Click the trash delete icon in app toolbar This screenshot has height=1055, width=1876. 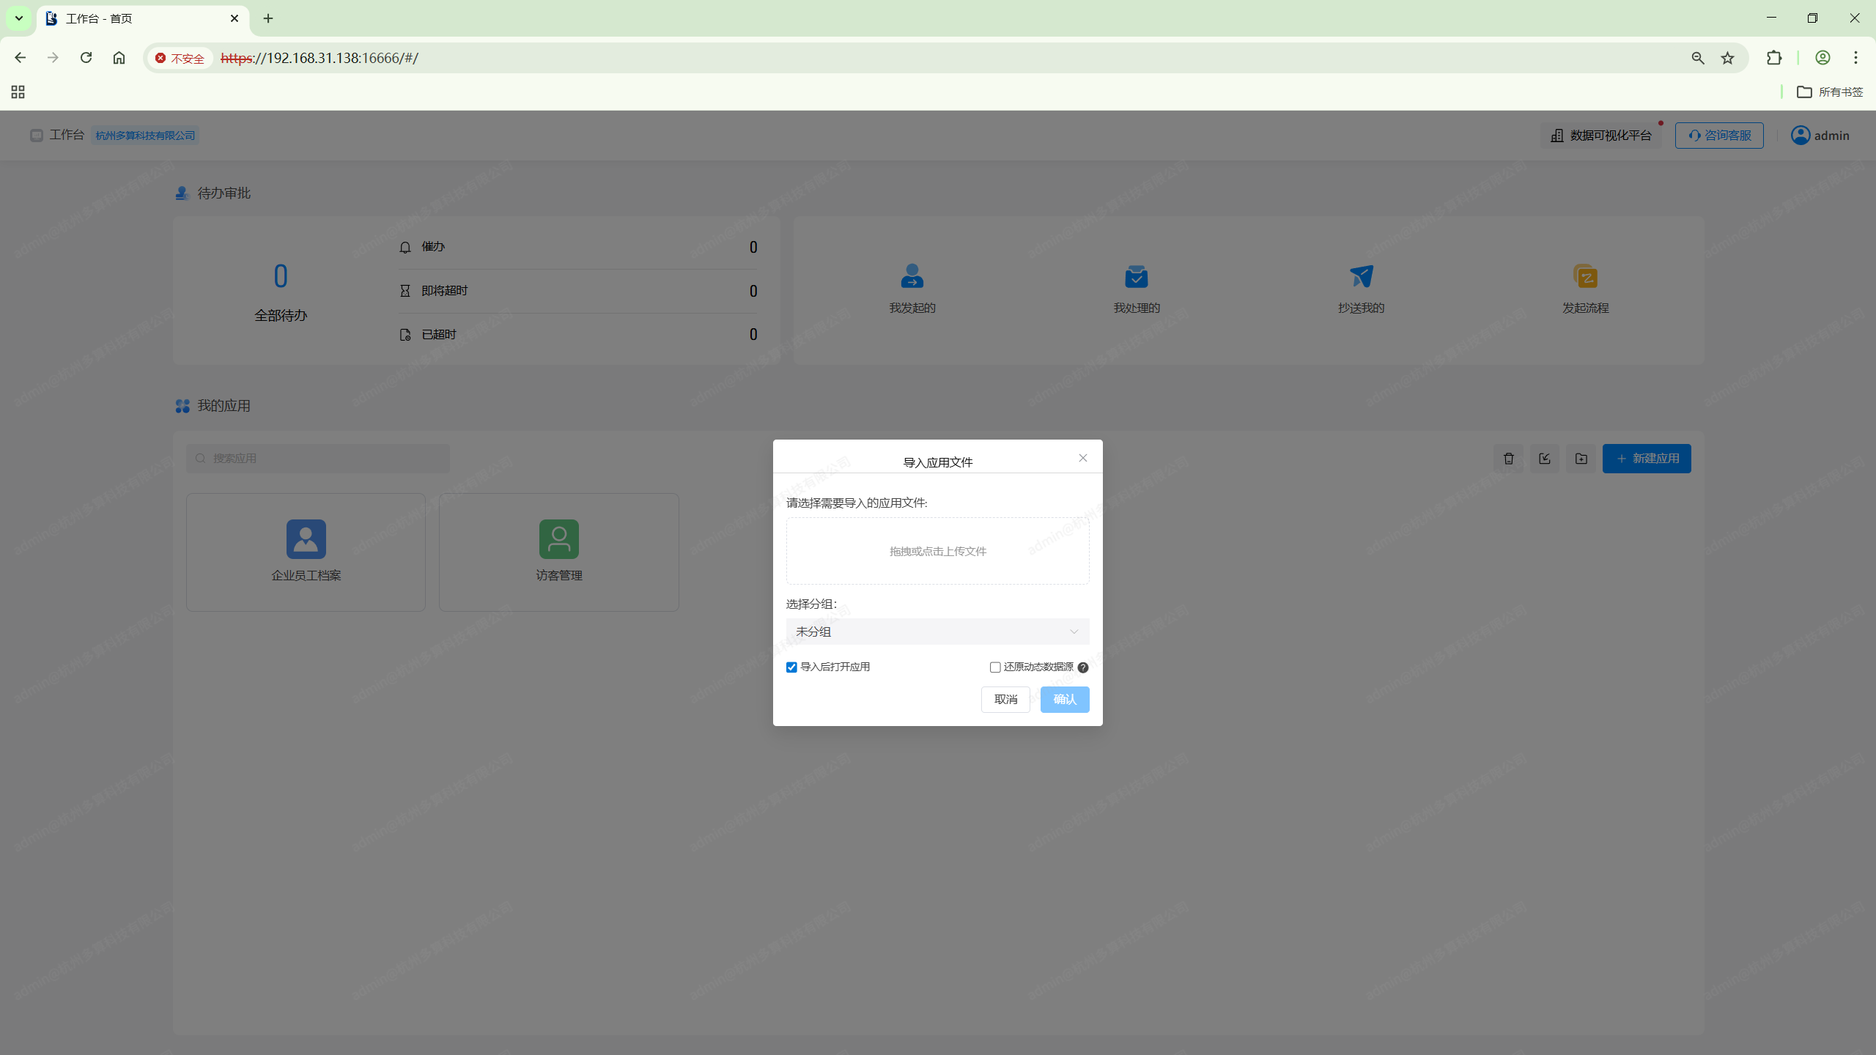[x=1508, y=459]
